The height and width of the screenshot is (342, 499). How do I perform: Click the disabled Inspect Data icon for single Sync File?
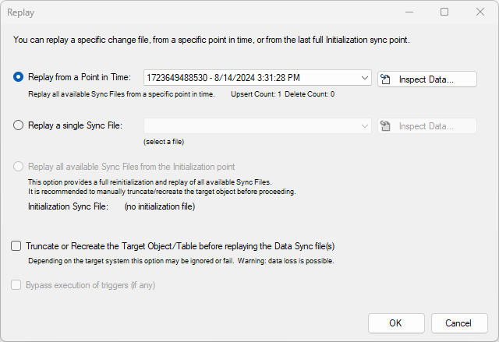point(385,126)
